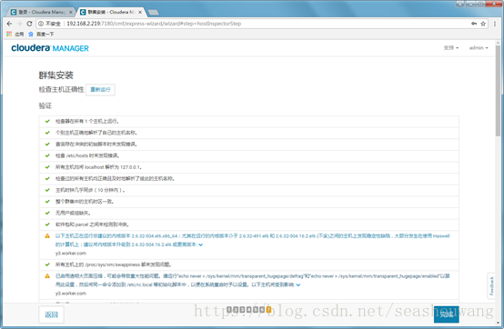The height and width of the screenshot is (329, 504).
Task: Select y3.worker.com under hugepage warning
Action: (x=71, y=294)
